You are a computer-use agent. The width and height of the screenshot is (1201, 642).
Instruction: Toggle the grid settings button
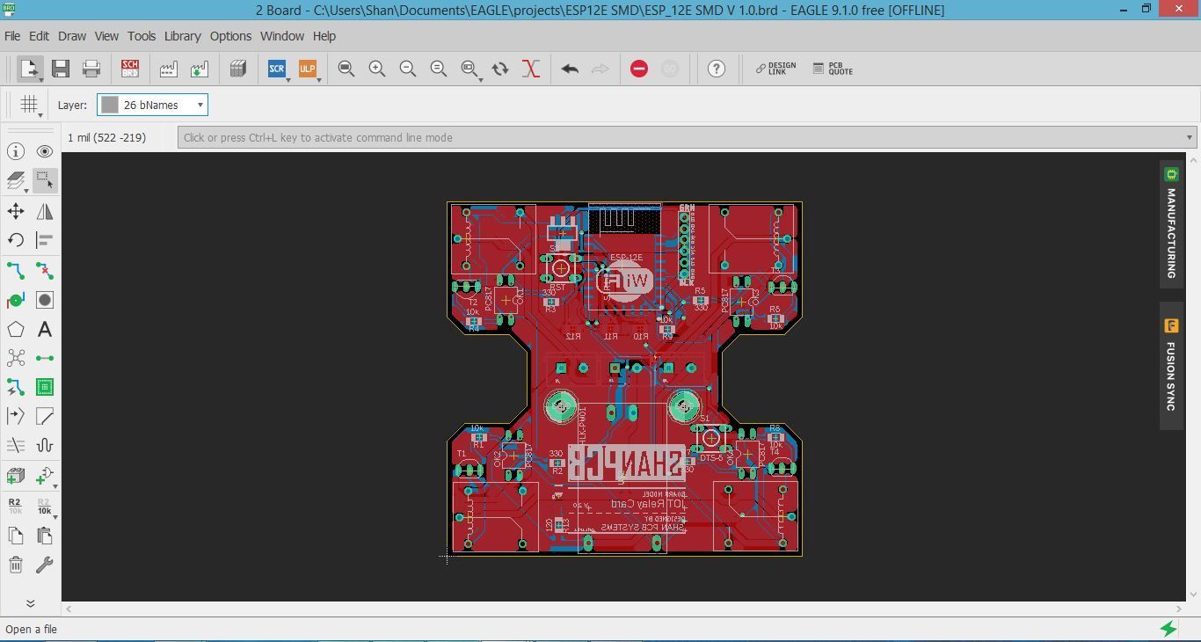29,105
